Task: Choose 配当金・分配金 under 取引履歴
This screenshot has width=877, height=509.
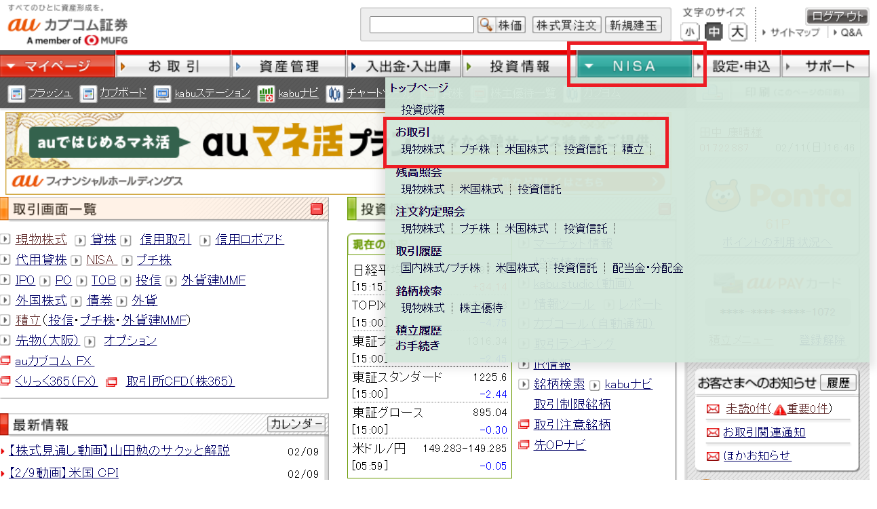Action: 648,268
